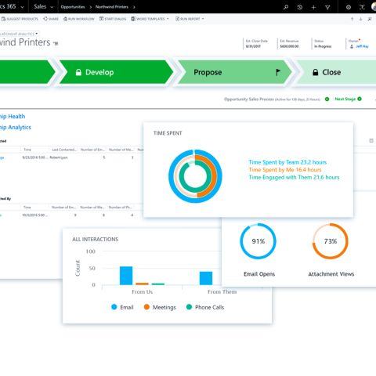
Task: Click the Est. Close Date field
Action: pyautogui.click(x=256, y=44)
